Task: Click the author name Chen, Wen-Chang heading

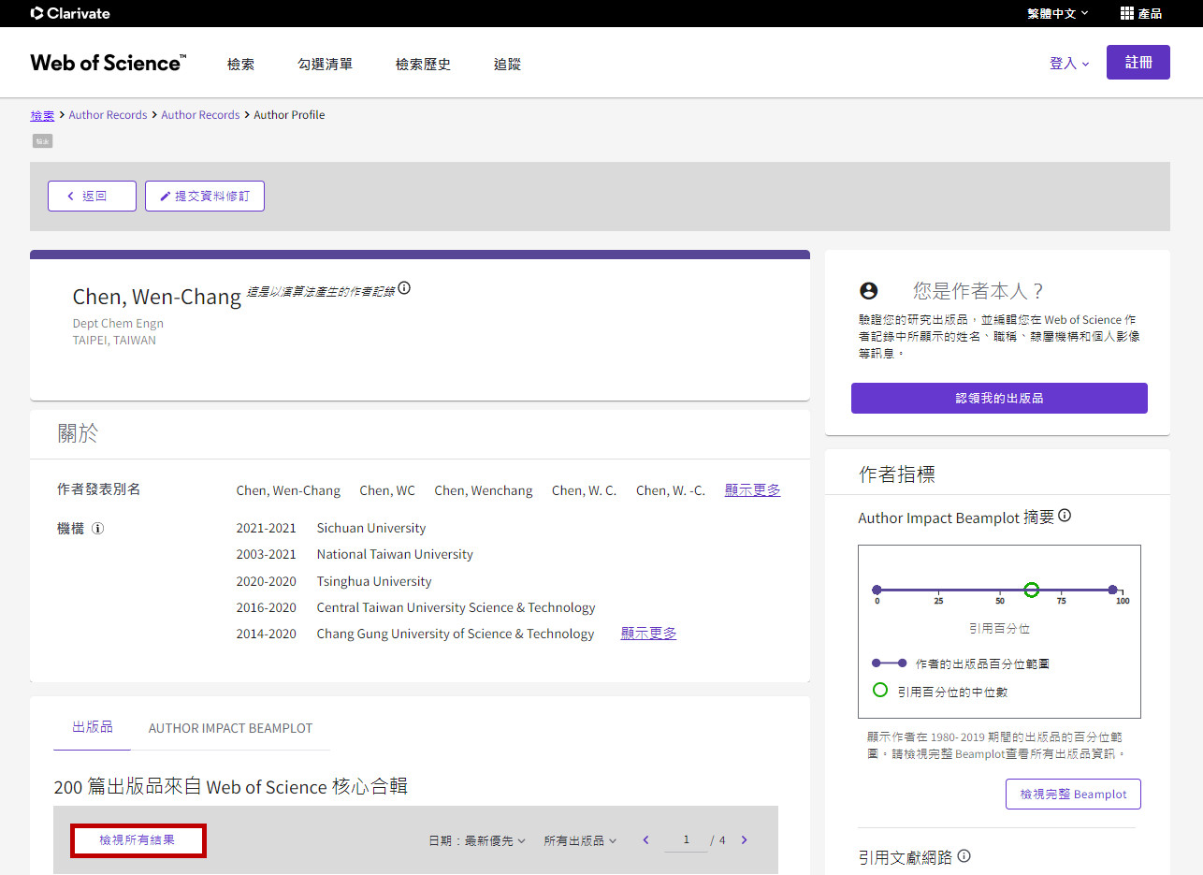Action: point(157,297)
